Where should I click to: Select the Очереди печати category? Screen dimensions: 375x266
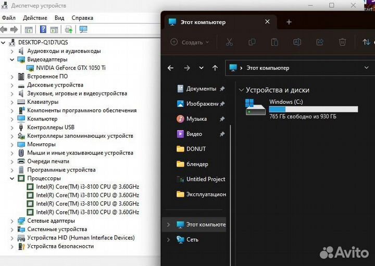tap(48, 161)
